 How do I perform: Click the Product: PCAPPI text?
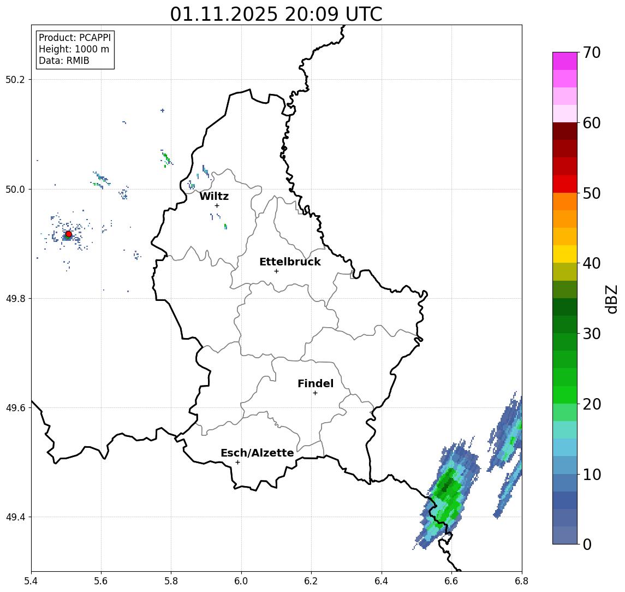(75, 38)
